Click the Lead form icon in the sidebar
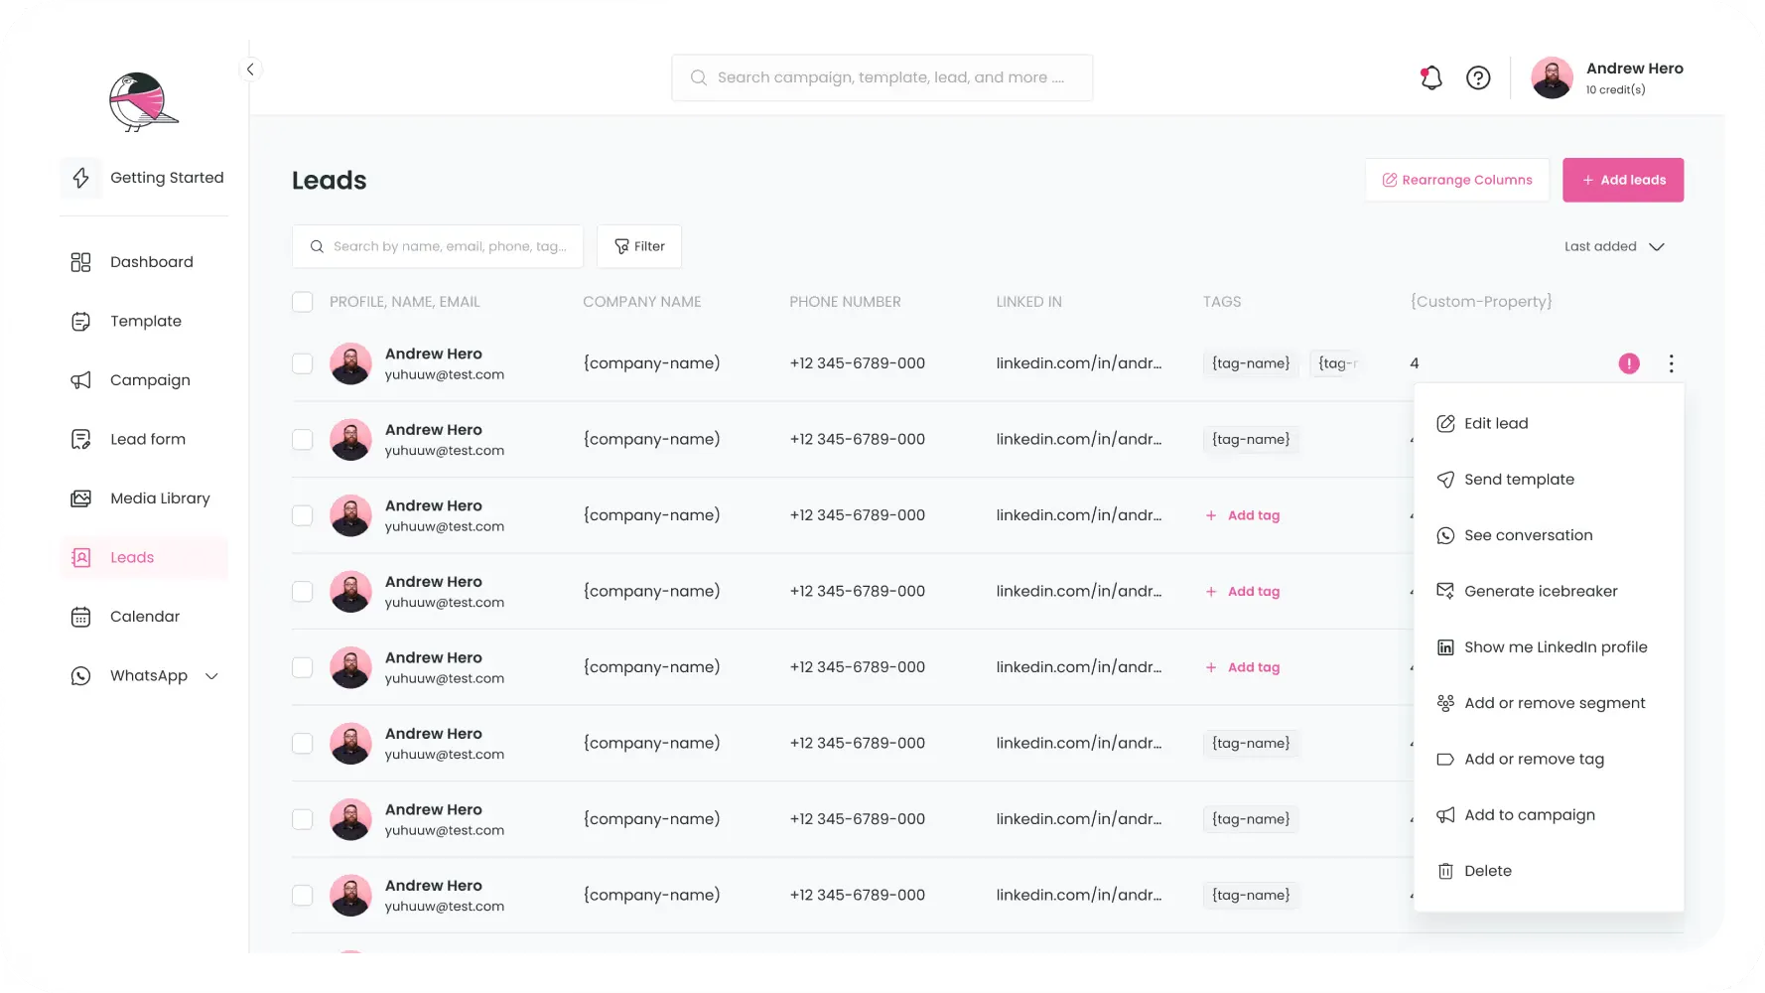1765x993 pixels. [81, 439]
